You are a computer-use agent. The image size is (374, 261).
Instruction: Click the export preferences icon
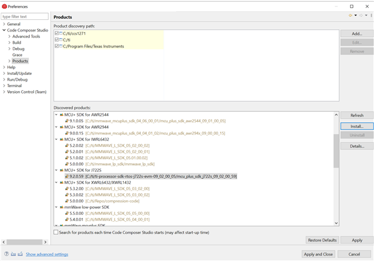pos(20,254)
